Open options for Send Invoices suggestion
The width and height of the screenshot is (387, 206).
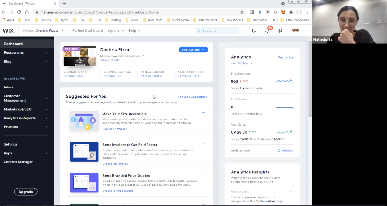click(203, 143)
